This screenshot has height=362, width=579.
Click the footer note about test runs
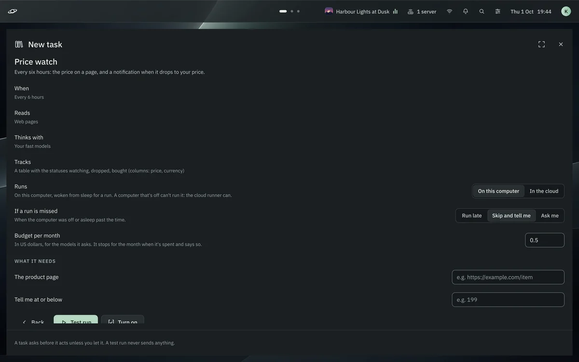(x=95, y=343)
